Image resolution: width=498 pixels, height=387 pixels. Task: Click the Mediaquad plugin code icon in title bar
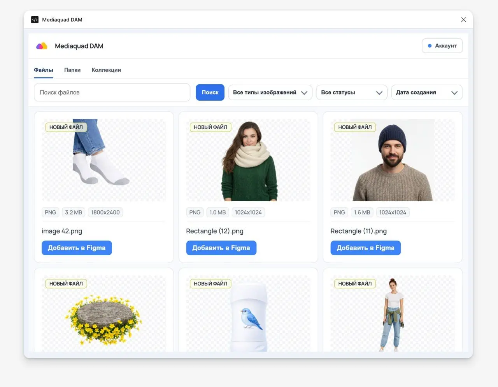click(35, 20)
